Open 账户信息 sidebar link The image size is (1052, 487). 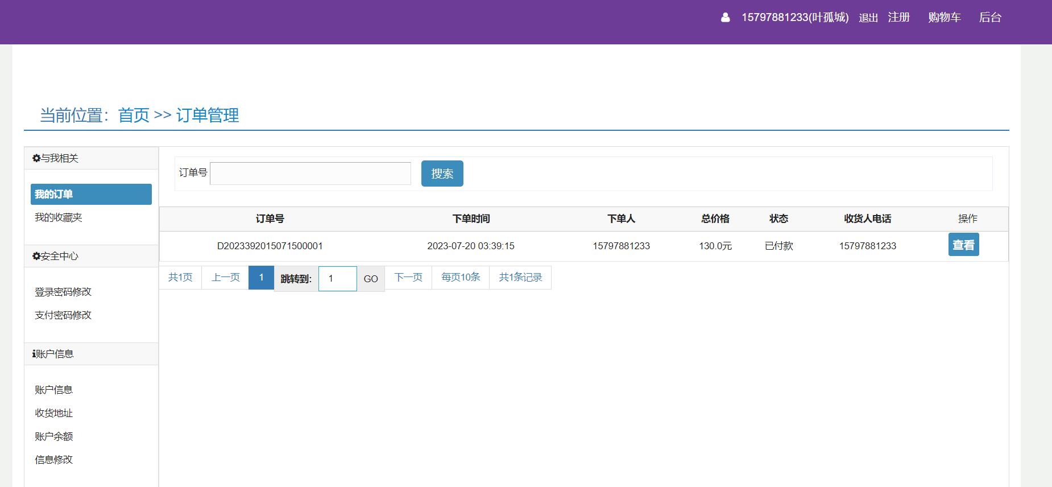tap(53, 390)
